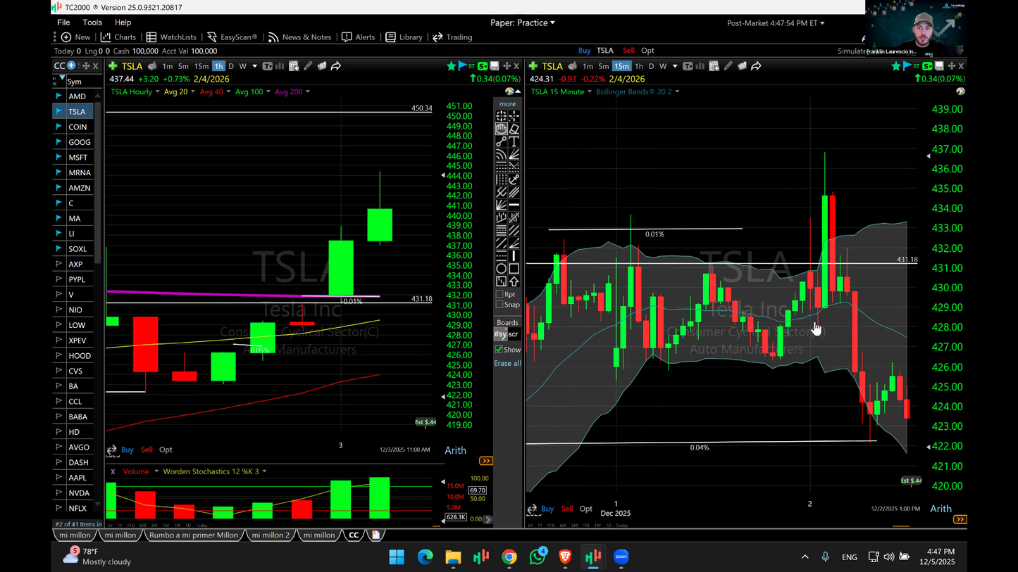Click the Erase all link

coord(507,363)
